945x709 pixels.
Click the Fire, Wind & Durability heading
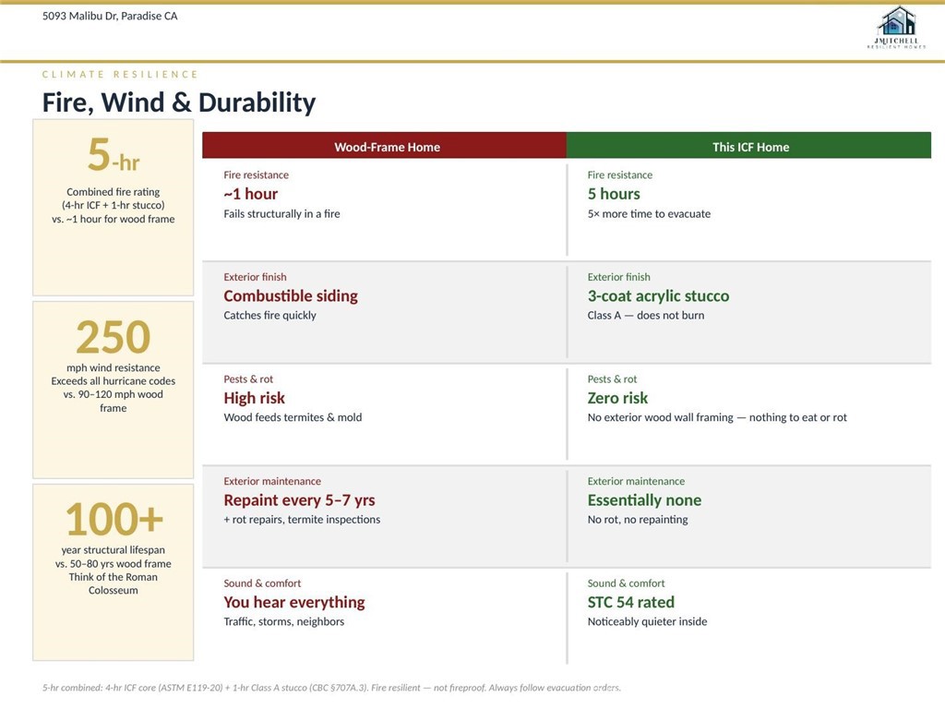point(179,102)
